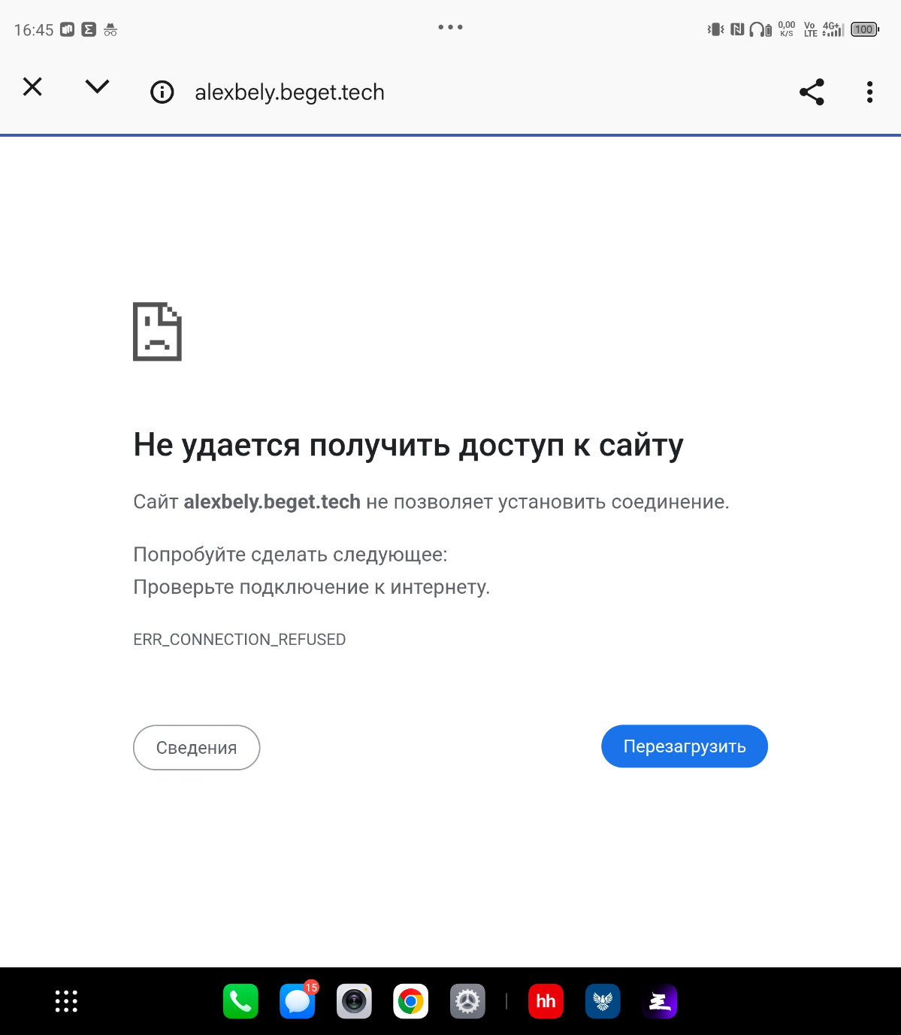Launch the red hh app
Screen dimensions: 901x1035
[546, 1001]
